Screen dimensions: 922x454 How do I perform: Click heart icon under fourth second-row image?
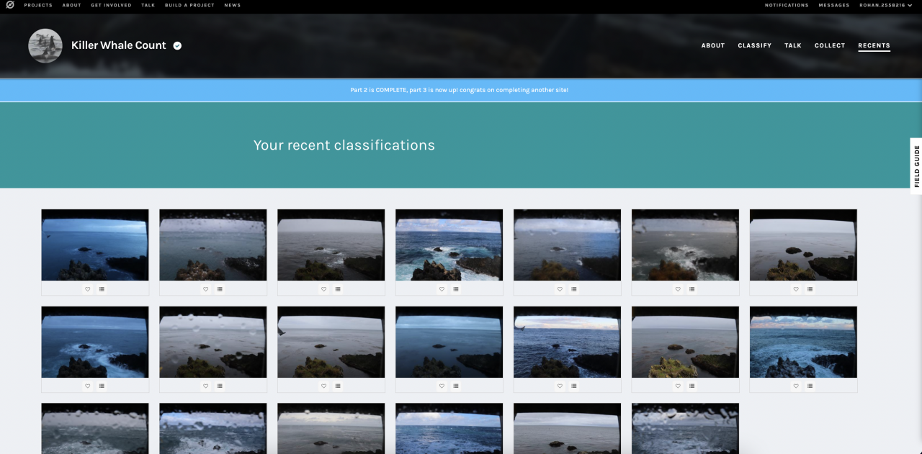(442, 386)
